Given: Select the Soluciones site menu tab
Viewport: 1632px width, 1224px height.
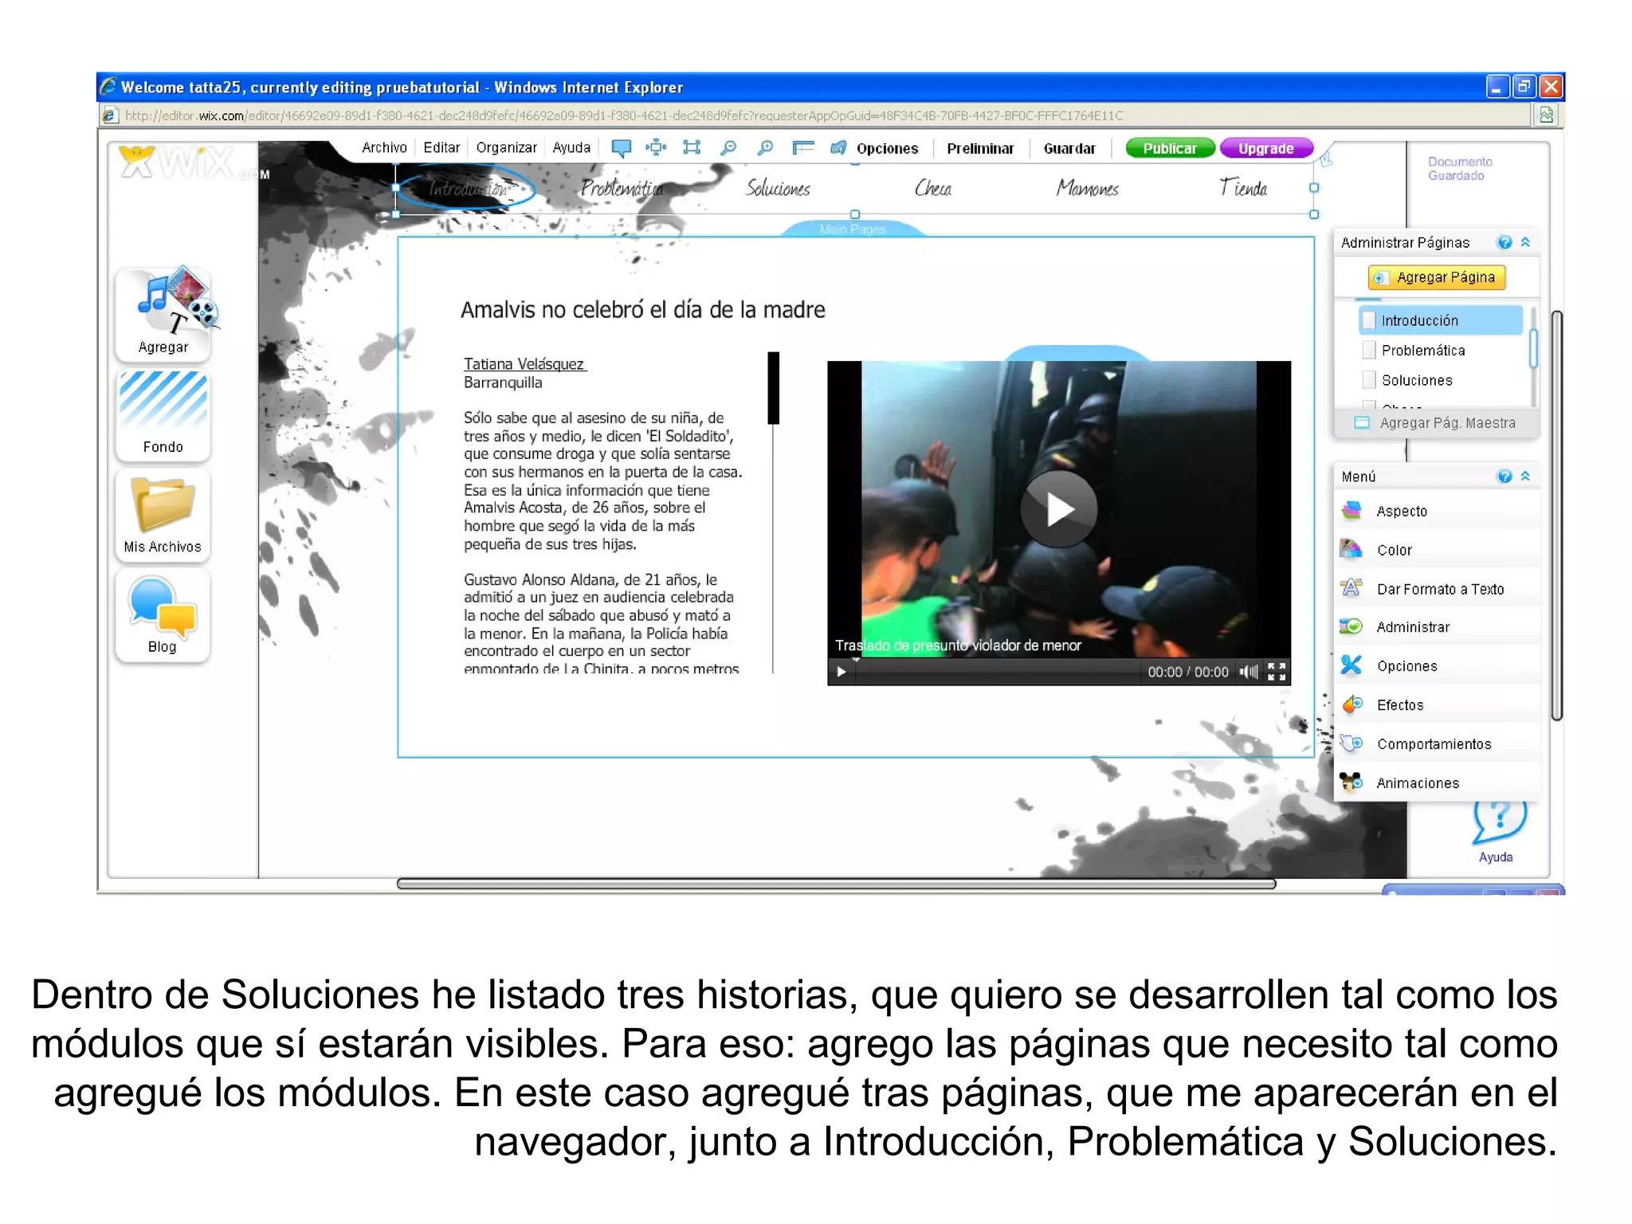Looking at the screenshot, I should click(778, 188).
